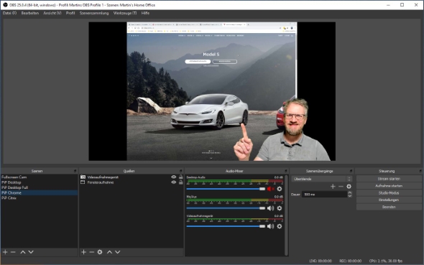Move selected scene down with arrow icon

[x=31, y=252]
